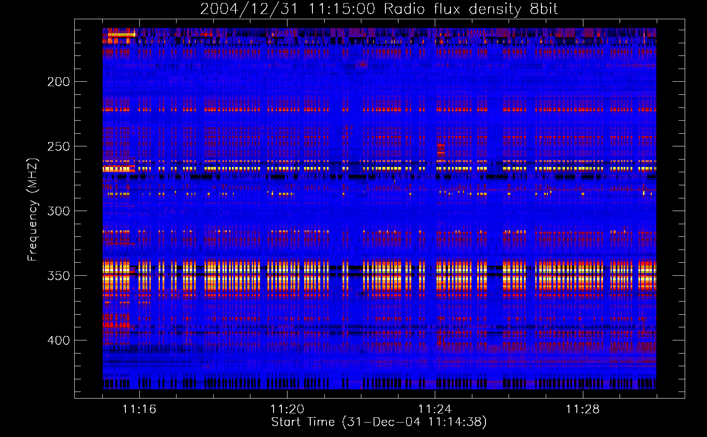
Task: Select the 350 frequency tick label
Action: pos(59,276)
